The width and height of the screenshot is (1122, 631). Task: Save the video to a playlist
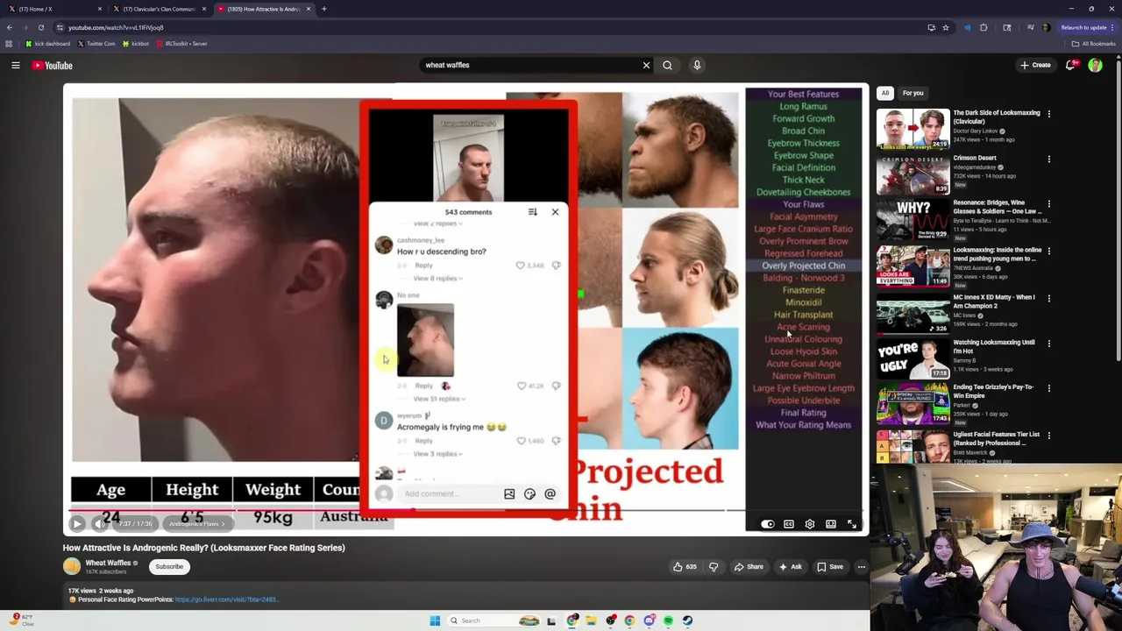[x=829, y=567]
